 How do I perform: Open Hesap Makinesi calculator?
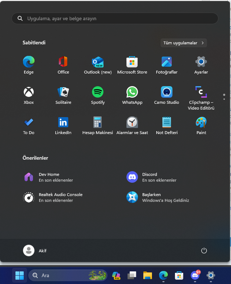[x=98, y=125]
